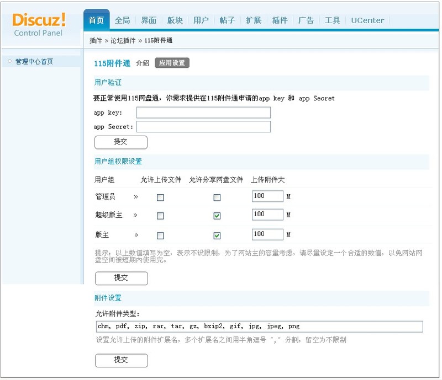
Task: Open the 广告 menu
Action: (x=306, y=20)
